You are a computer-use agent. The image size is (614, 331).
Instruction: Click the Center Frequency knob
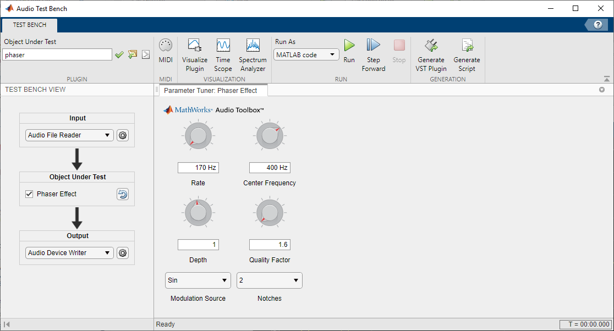[x=270, y=136]
